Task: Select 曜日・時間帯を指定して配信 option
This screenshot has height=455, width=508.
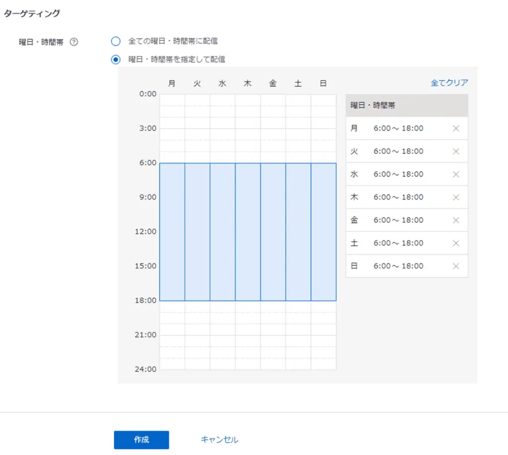Action: tap(116, 59)
